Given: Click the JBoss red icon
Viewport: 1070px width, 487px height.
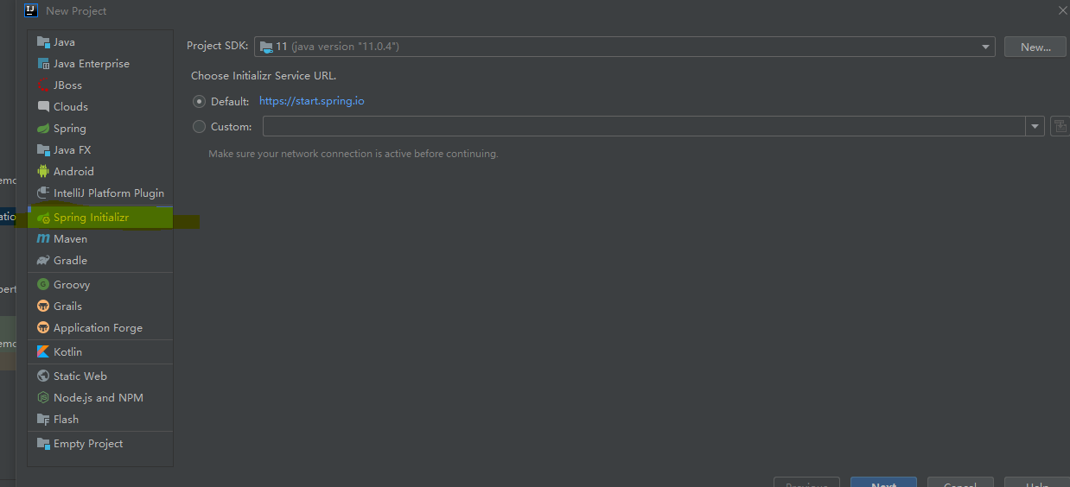Looking at the screenshot, I should [x=43, y=85].
